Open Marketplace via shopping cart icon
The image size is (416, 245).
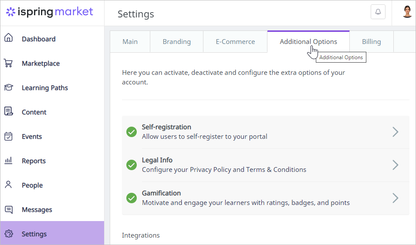8,63
